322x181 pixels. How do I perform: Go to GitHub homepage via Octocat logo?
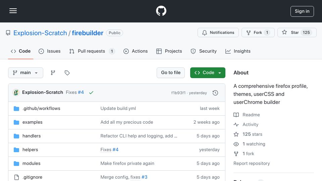pos(161,11)
